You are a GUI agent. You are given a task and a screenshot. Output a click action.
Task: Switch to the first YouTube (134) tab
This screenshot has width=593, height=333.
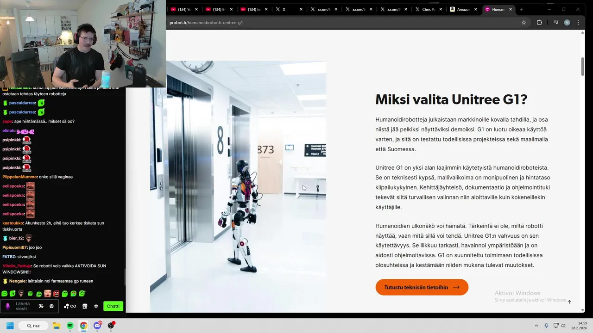click(185, 9)
